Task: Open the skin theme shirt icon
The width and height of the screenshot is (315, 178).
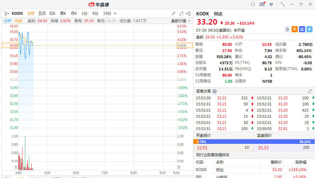Action: (271, 4)
